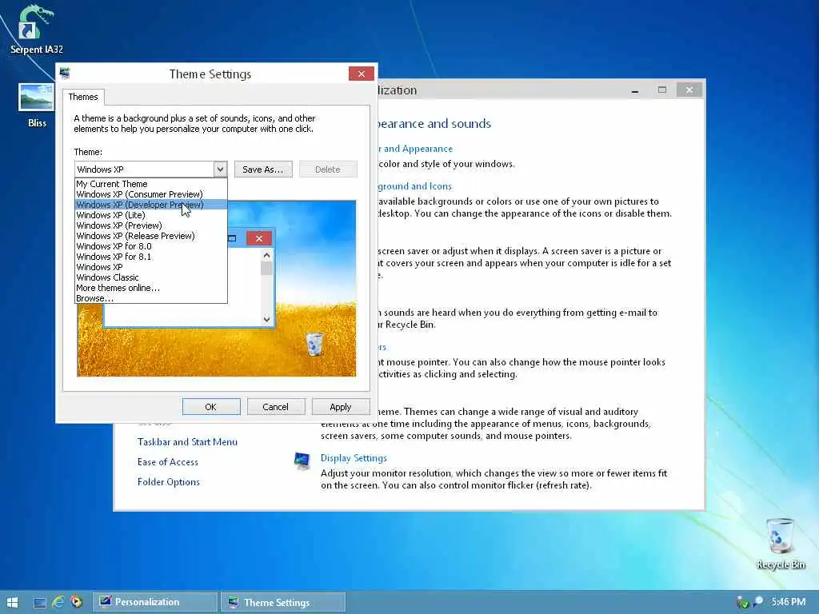Click Cancel in Theme Settings

[275, 407]
